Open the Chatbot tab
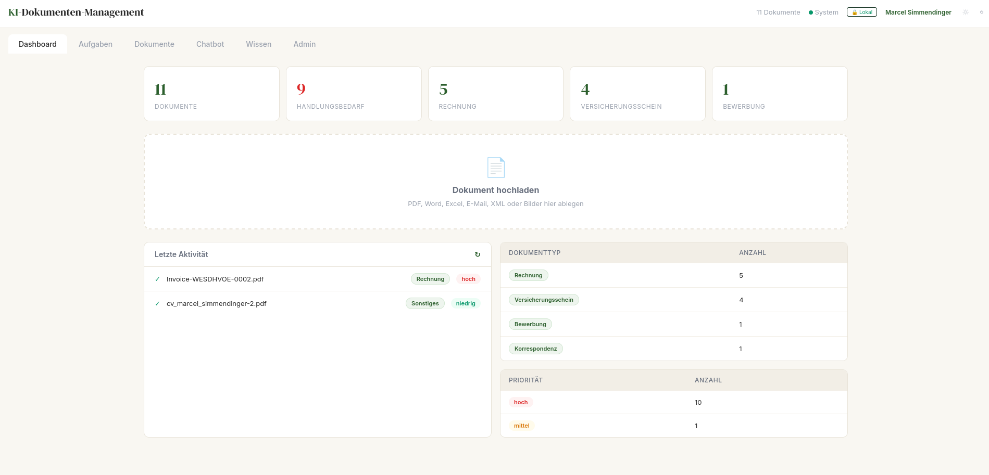Image resolution: width=989 pixels, height=475 pixels. (x=210, y=44)
